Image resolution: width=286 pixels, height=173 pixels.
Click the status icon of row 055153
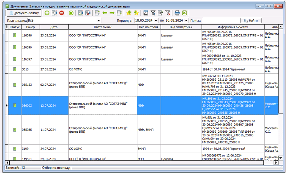click(15, 85)
